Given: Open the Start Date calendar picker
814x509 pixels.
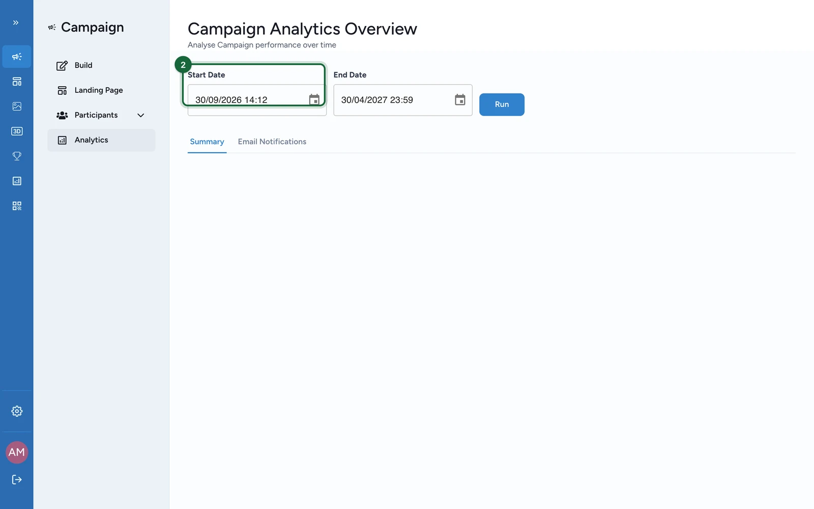Looking at the screenshot, I should click(314, 100).
